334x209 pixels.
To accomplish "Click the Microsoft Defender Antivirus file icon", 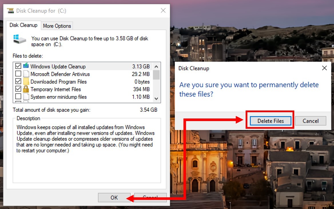I will click(26, 74).
